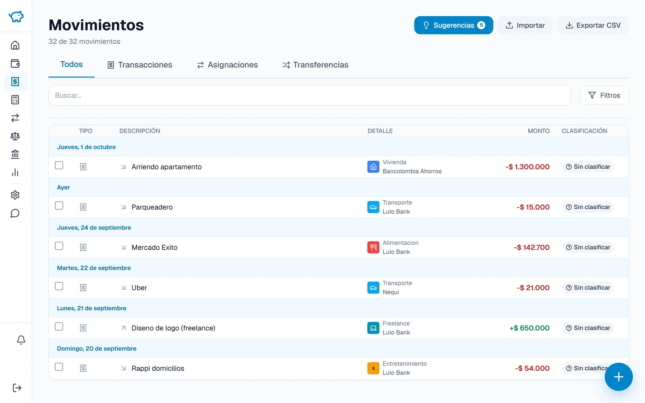Image resolution: width=645 pixels, height=403 pixels.
Task: Click the Alimentacion category icon
Action: click(x=373, y=247)
